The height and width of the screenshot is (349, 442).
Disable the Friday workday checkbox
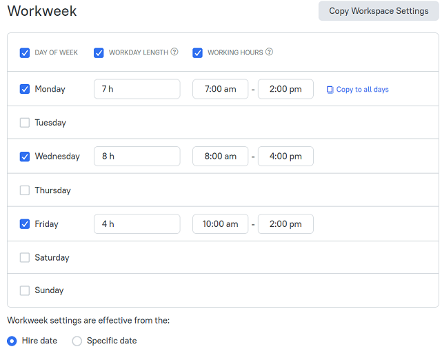25,224
